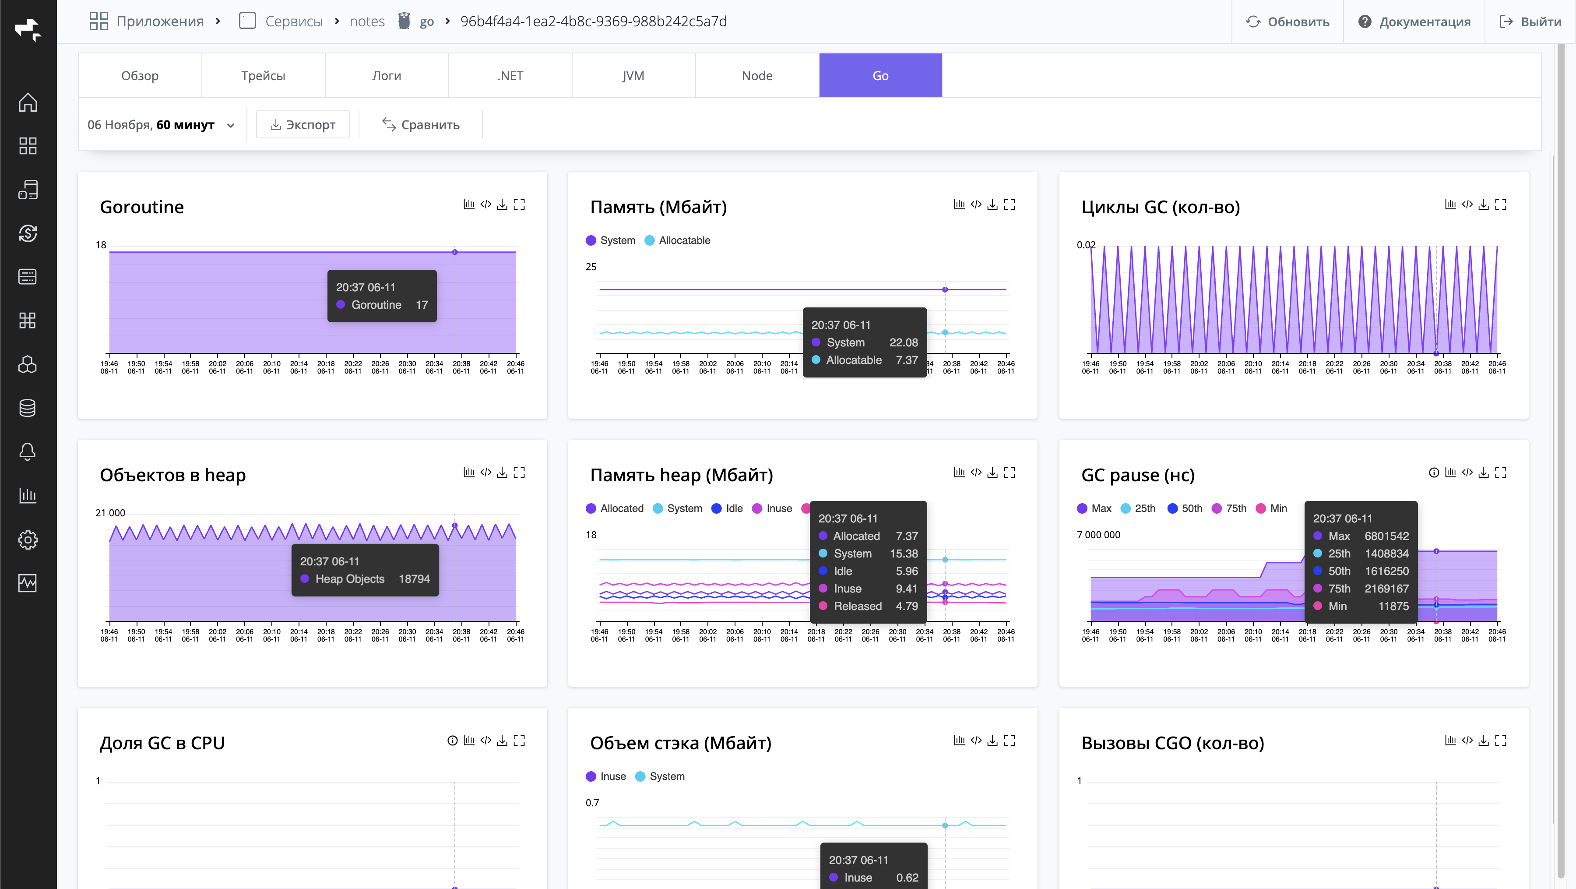Screen dimensions: 1576x889
Task: Click the Обновить refresh button
Action: [x=1287, y=22]
